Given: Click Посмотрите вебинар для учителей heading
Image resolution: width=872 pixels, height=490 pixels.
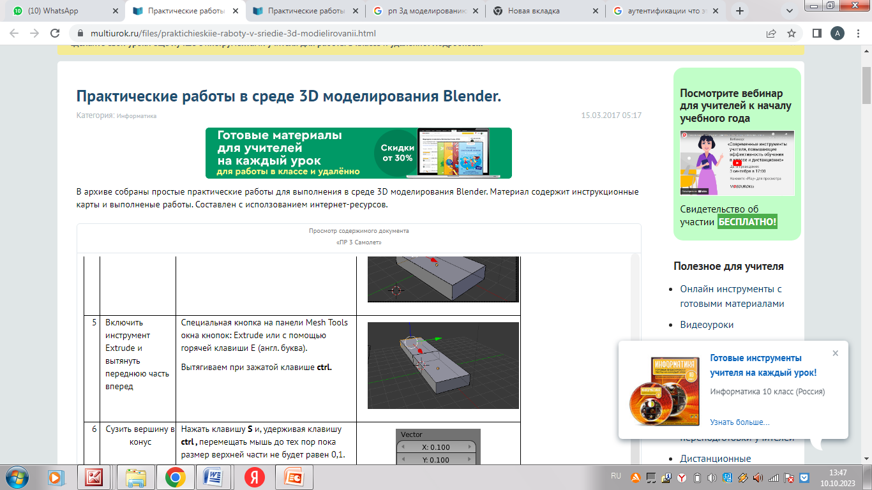Looking at the screenshot, I should point(735,106).
